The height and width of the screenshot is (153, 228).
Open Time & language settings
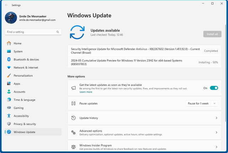(33, 100)
